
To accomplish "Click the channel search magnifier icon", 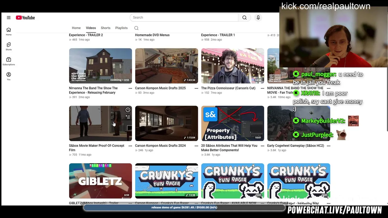I will [x=136, y=28].
